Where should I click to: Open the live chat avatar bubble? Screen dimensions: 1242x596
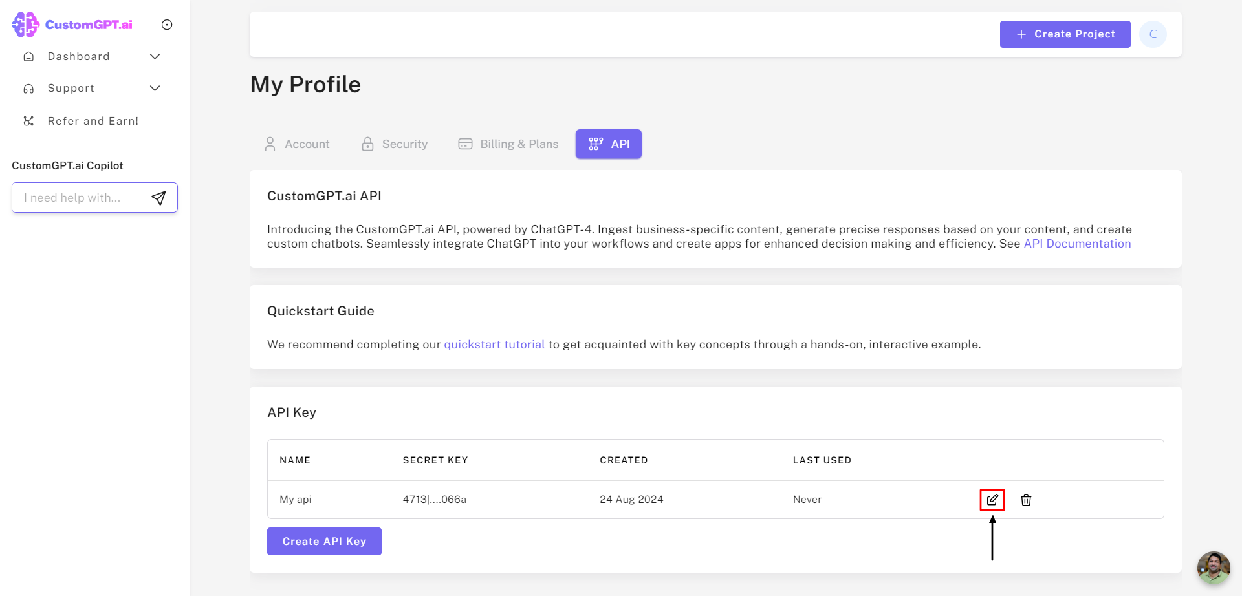coord(1214,568)
